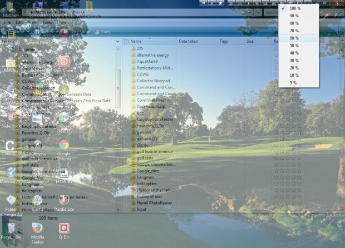Expand the breadcrumb arrow after Documents
345x248 pixels.
(x=84, y=12)
